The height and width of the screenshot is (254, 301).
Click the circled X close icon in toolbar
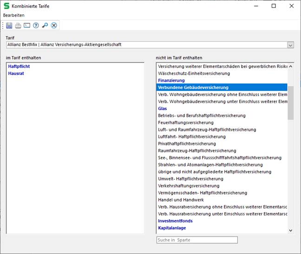(x=54, y=25)
